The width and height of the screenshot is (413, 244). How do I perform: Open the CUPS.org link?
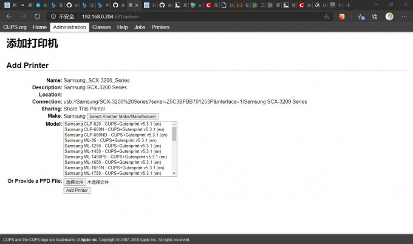(x=15, y=27)
